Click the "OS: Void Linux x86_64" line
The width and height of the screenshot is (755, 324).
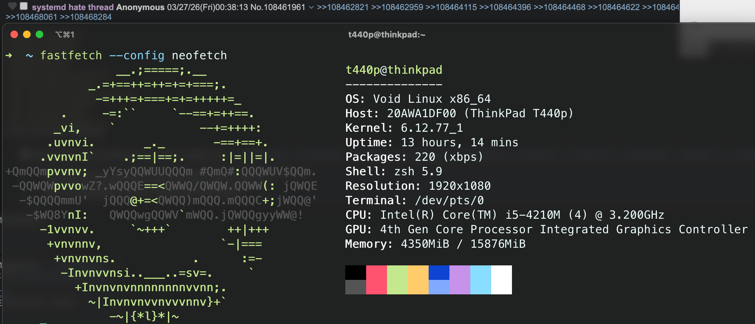[x=418, y=99]
